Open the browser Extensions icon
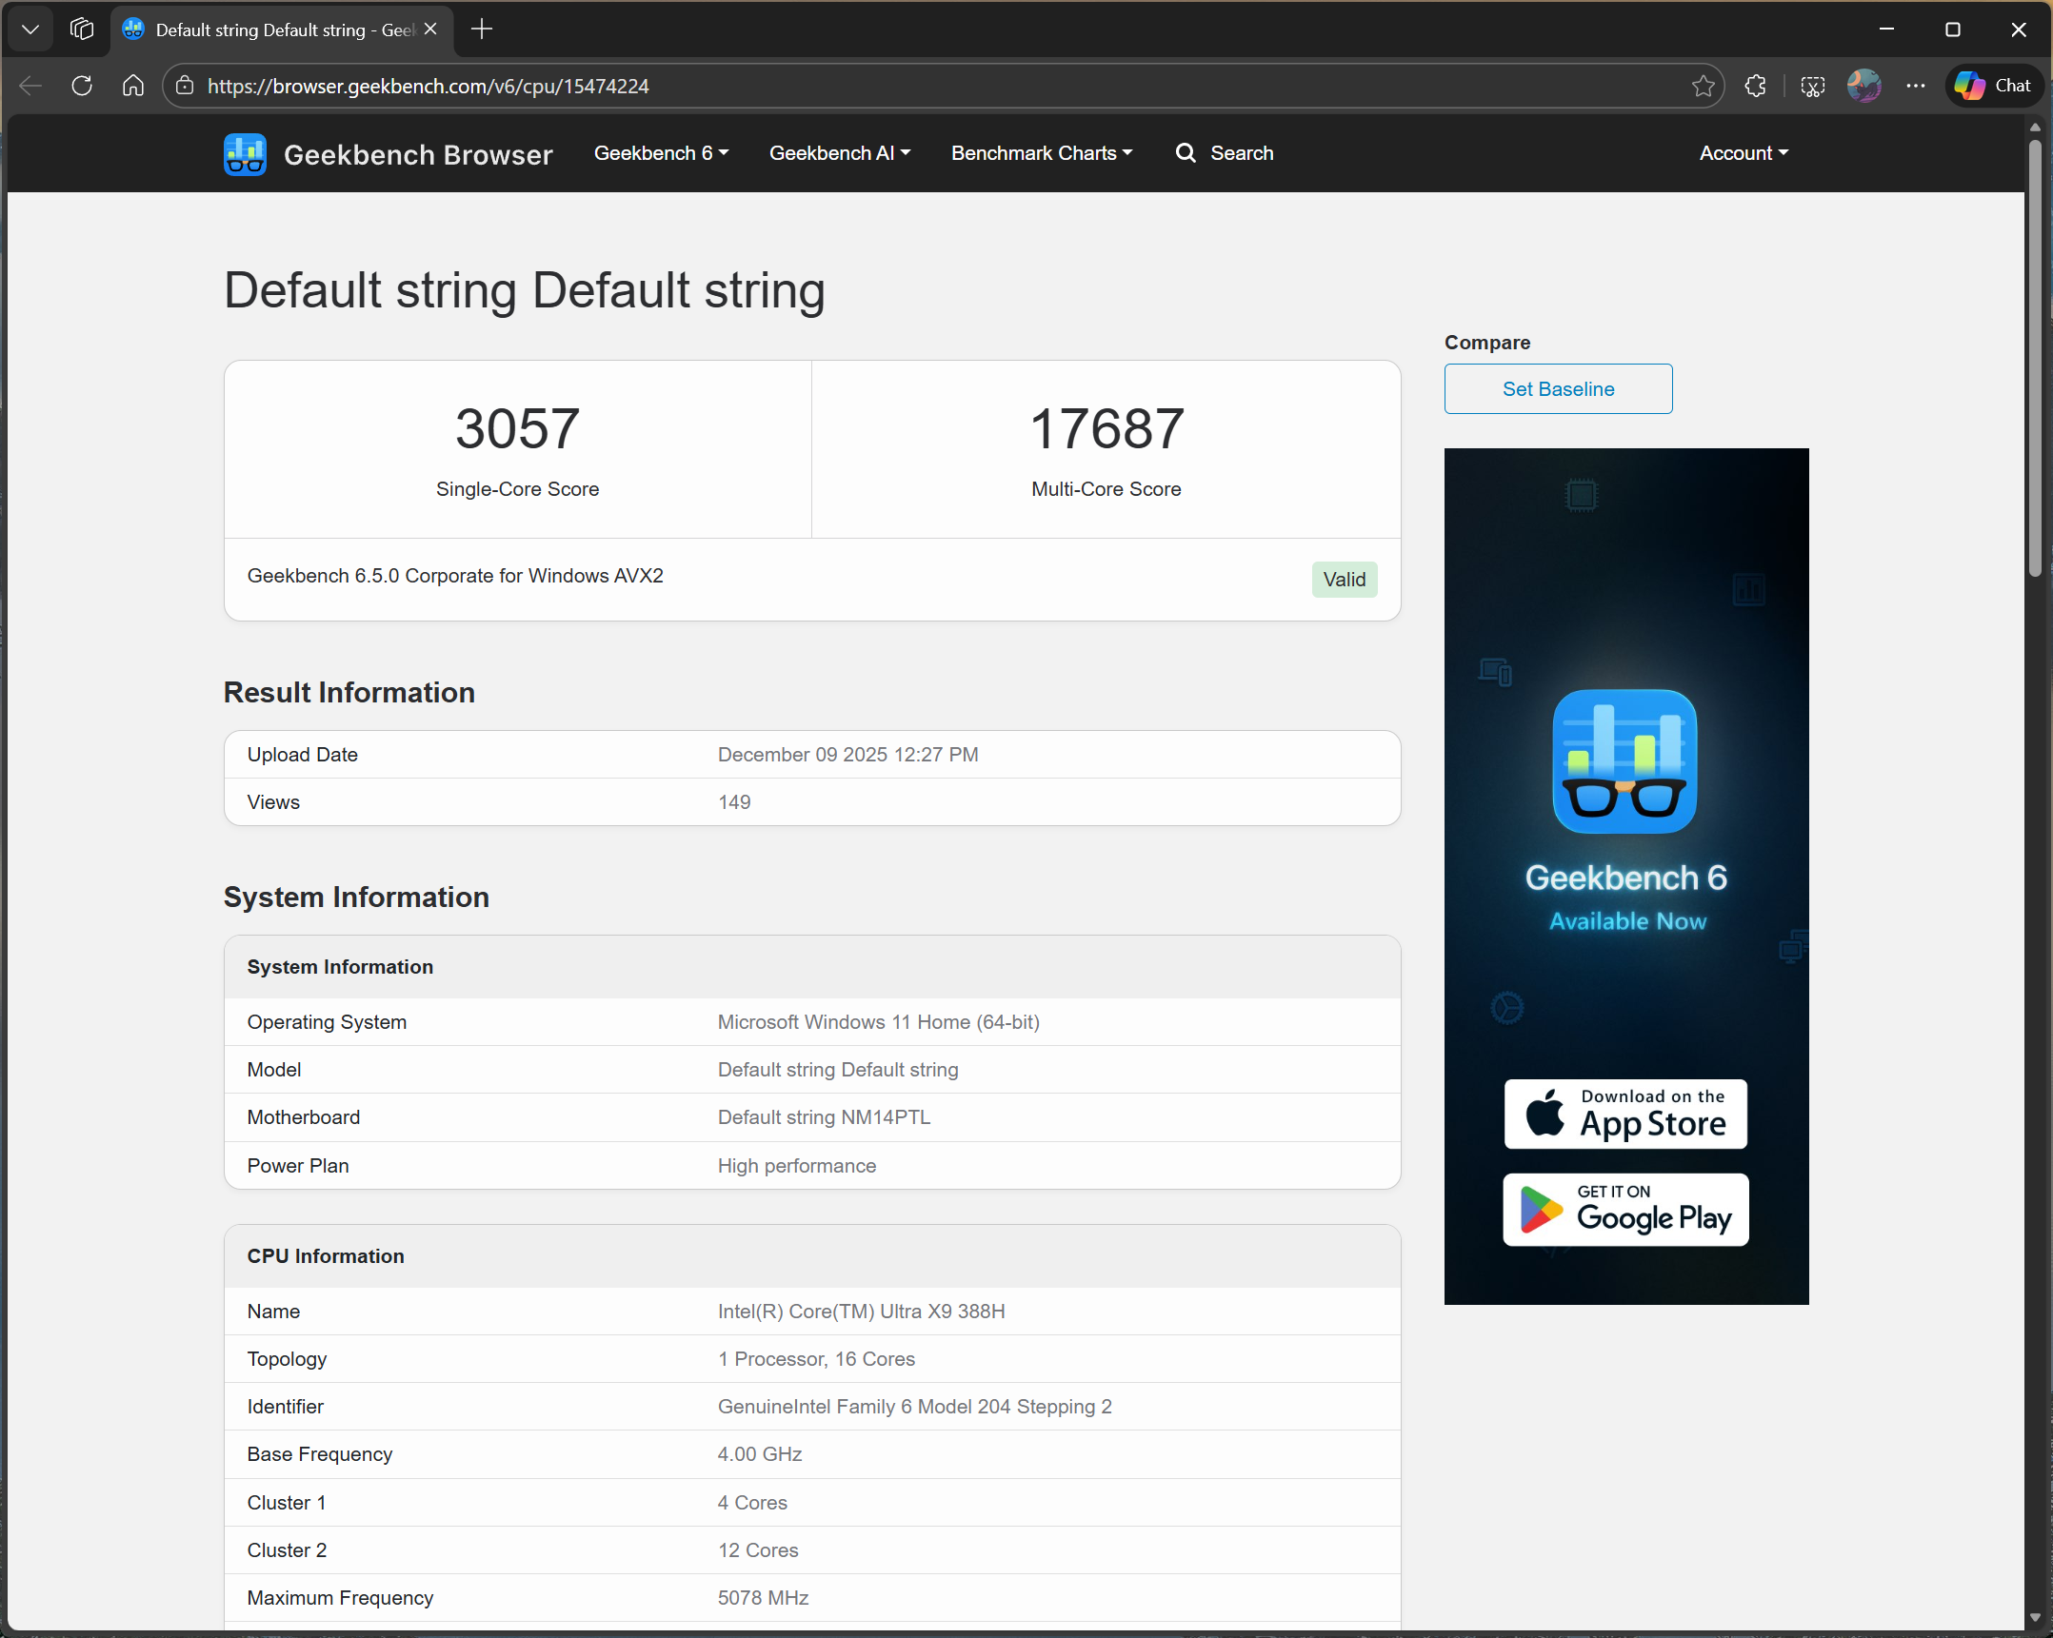Viewport: 2053px width, 1638px height. (x=1755, y=86)
